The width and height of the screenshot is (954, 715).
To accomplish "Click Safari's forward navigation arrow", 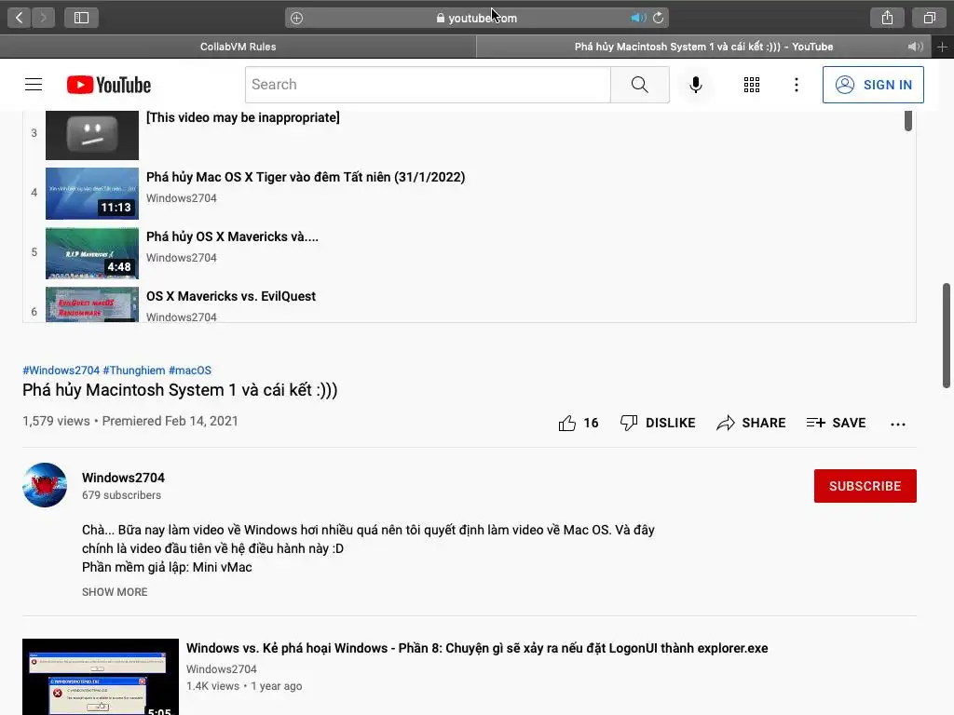I will coord(43,18).
